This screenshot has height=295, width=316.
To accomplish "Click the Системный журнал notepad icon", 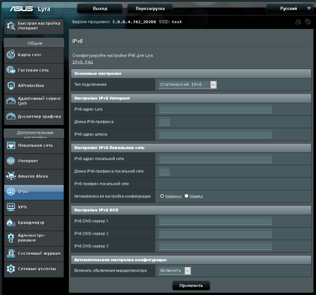I will [x=11, y=253].
